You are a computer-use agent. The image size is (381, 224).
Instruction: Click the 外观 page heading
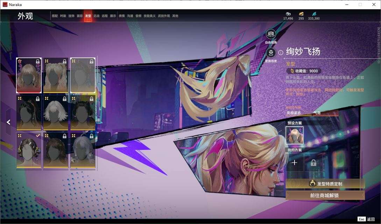[25, 16]
